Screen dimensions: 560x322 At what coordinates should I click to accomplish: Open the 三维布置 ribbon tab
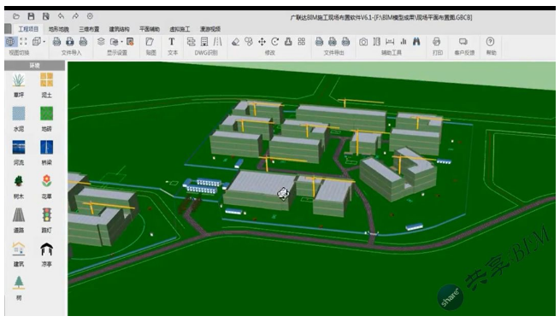(x=89, y=29)
